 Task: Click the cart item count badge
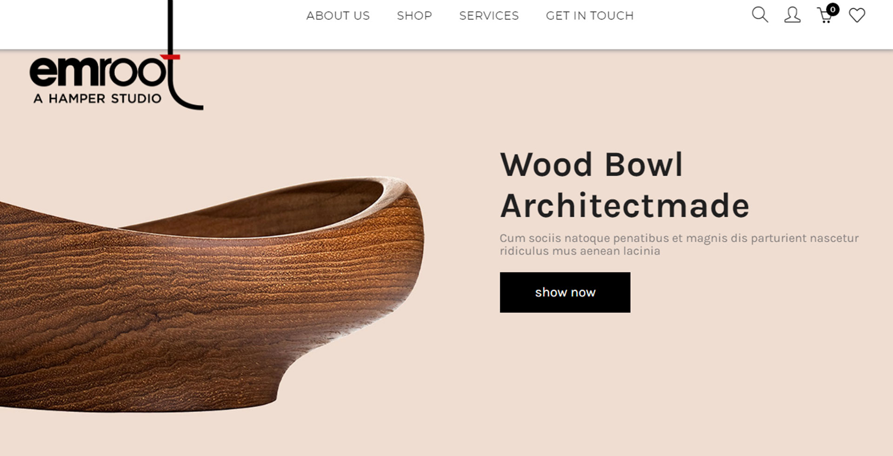(x=833, y=9)
